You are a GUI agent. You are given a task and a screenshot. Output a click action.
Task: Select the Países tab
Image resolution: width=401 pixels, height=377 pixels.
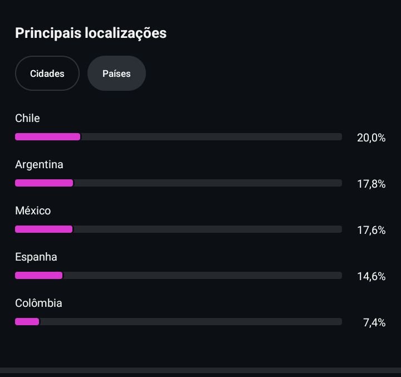[x=116, y=74]
